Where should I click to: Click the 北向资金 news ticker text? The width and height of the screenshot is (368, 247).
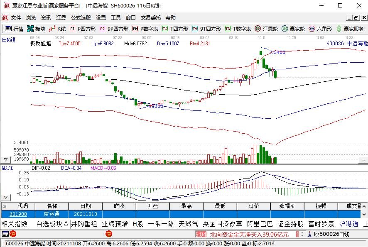click(x=249, y=234)
